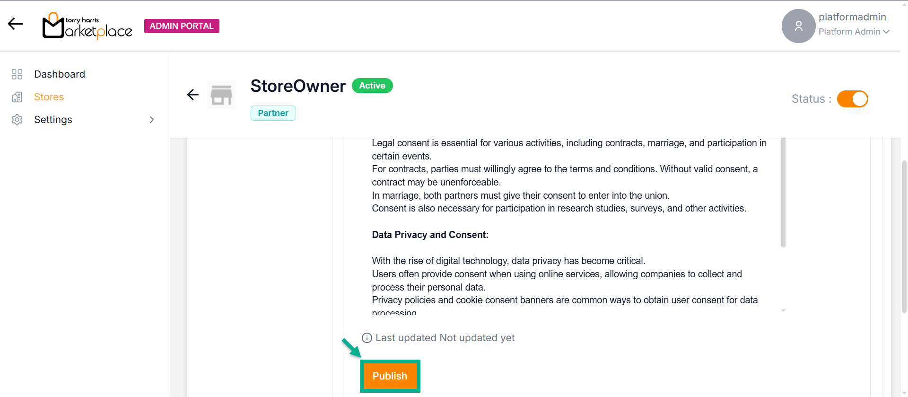Screen dimensions: 908x397
Task: Expand the Settings submenu chevron
Action: pos(152,120)
